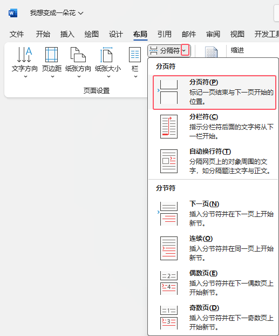Click the odd page break icon

point(169,318)
